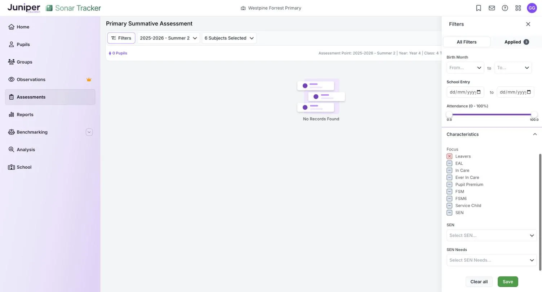
Task: Click the Clear all button
Action: coord(479,282)
